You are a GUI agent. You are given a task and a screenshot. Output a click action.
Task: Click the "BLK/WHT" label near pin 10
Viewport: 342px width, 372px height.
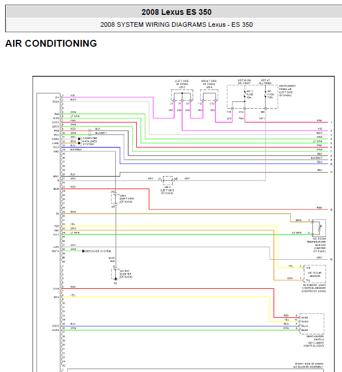click(x=101, y=133)
